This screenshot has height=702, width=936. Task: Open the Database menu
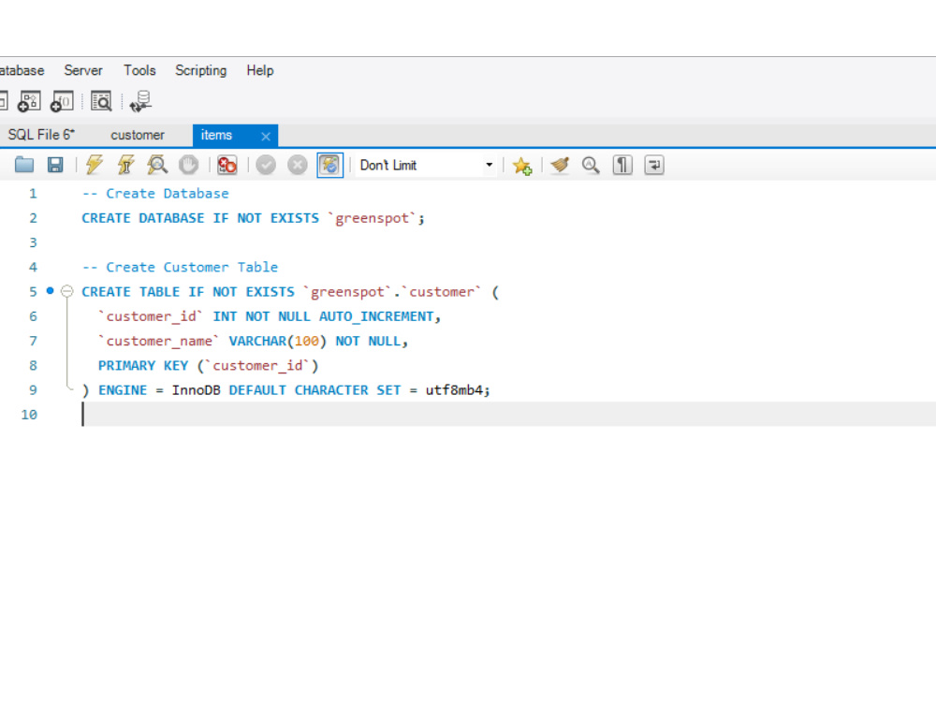click(22, 70)
